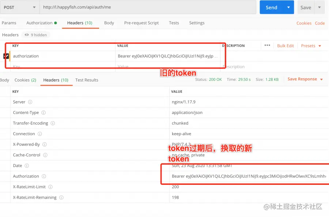Viewport: 329px width, 217px height.
Task: Click the rate limit value 200
Action: (x=175, y=187)
